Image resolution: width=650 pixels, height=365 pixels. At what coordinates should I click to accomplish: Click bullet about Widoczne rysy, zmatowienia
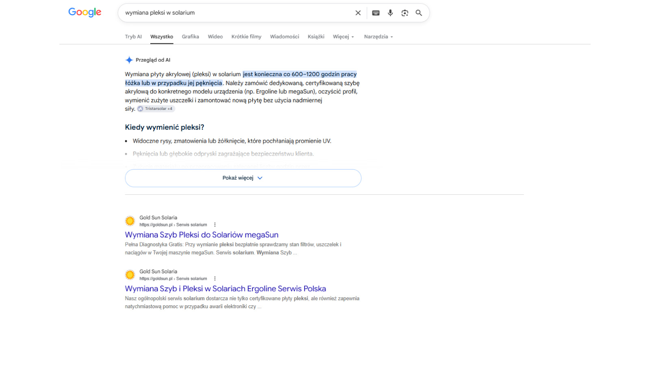click(232, 141)
